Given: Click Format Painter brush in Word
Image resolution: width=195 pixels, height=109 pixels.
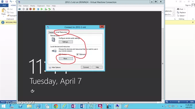Looking at the screenshot, I should click(x=8, y=16).
